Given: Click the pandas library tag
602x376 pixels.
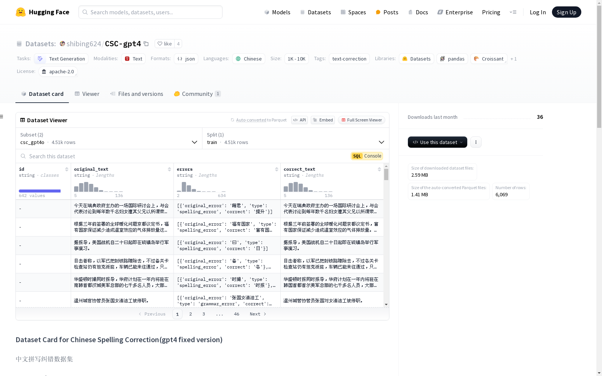Looking at the screenshot, I should (452, 59).
